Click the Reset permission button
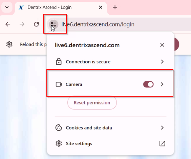The height and width of the screenshot is (159, 191). point(92,103)
